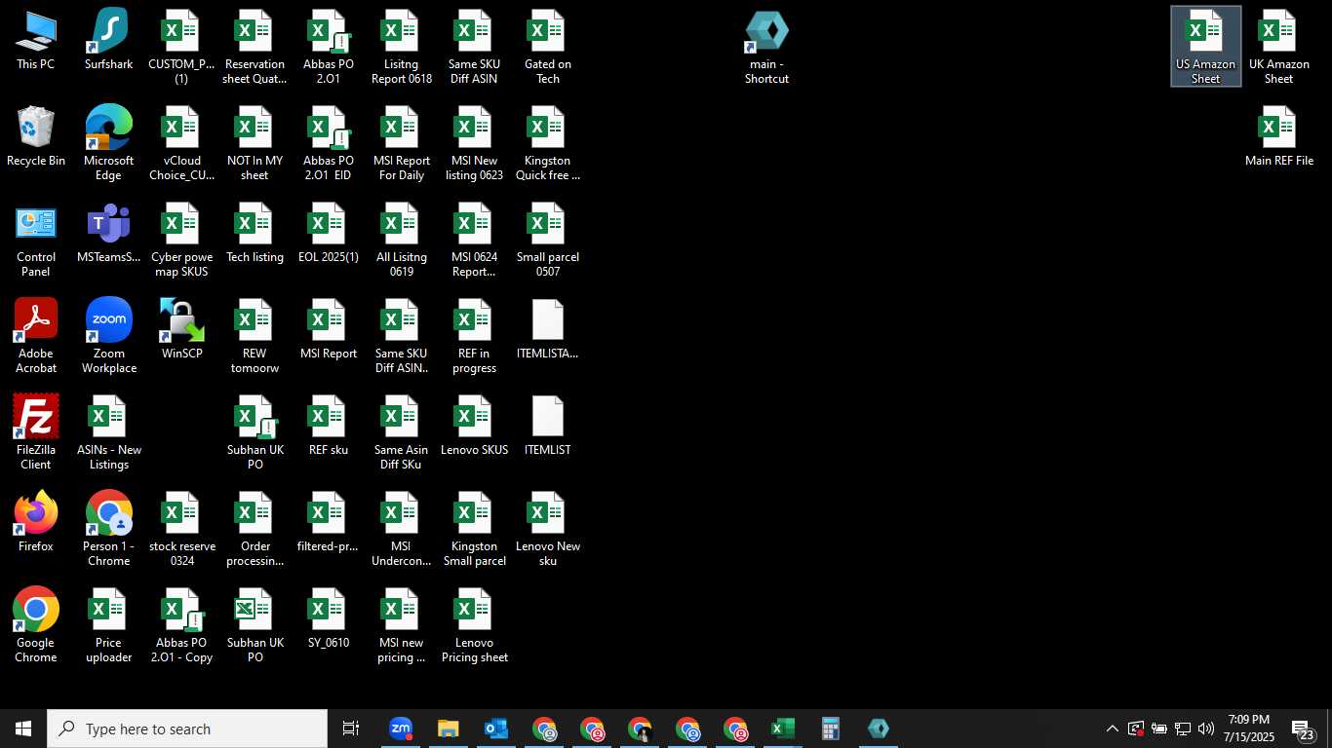This screenshot has height=748, width=1332.
Task: Select the Kingston Quick free Excel file
Action: click(x=547, y=144)
